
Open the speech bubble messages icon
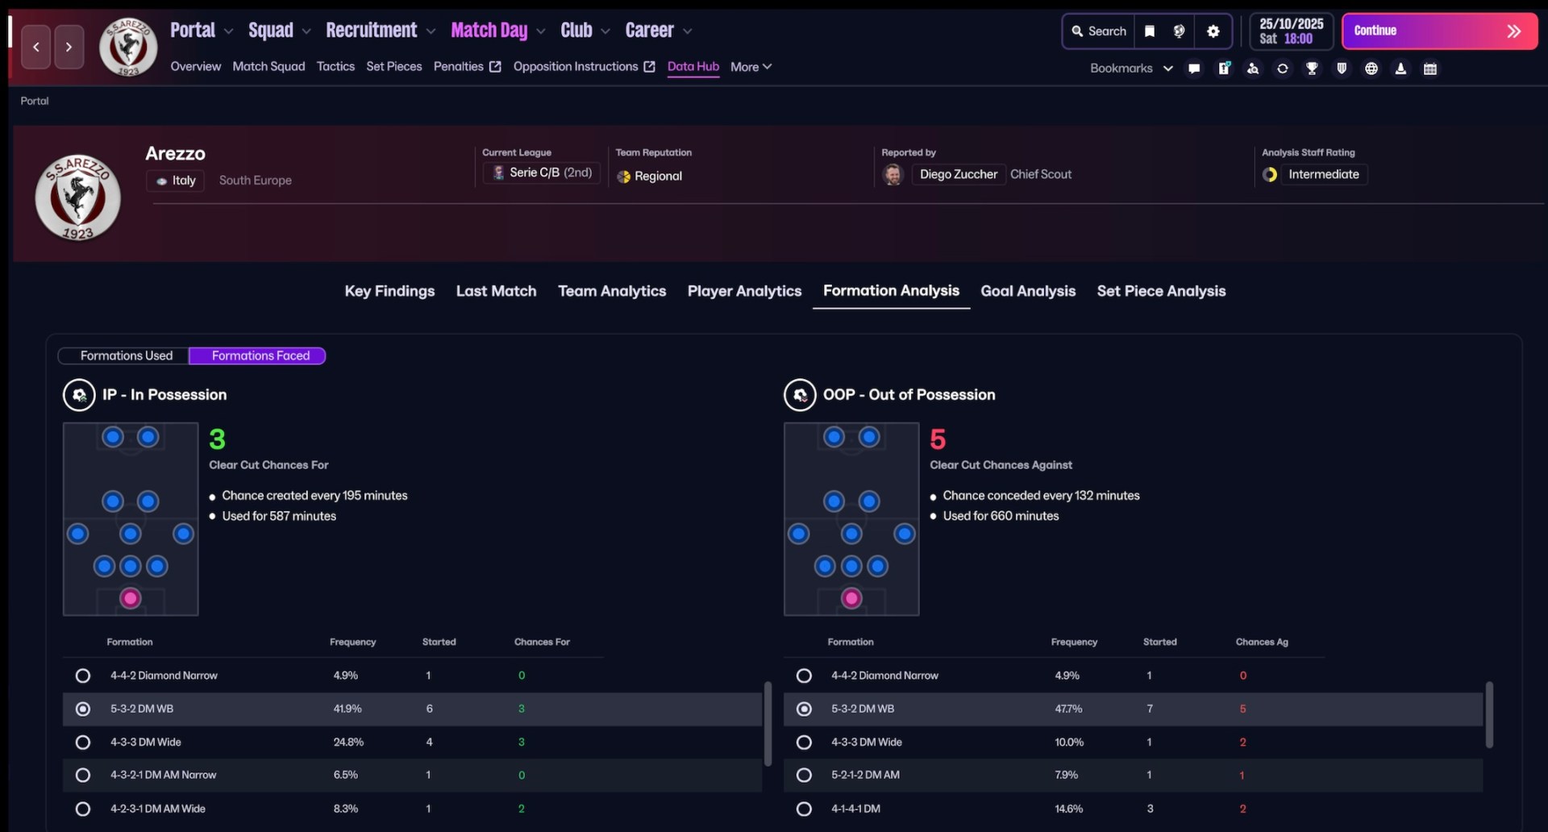(x=1194, y=69)
